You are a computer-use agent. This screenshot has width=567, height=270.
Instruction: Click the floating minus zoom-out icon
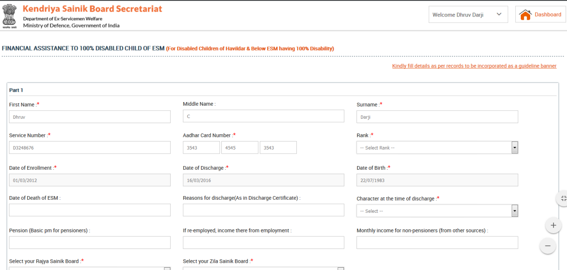coord(548,246)
